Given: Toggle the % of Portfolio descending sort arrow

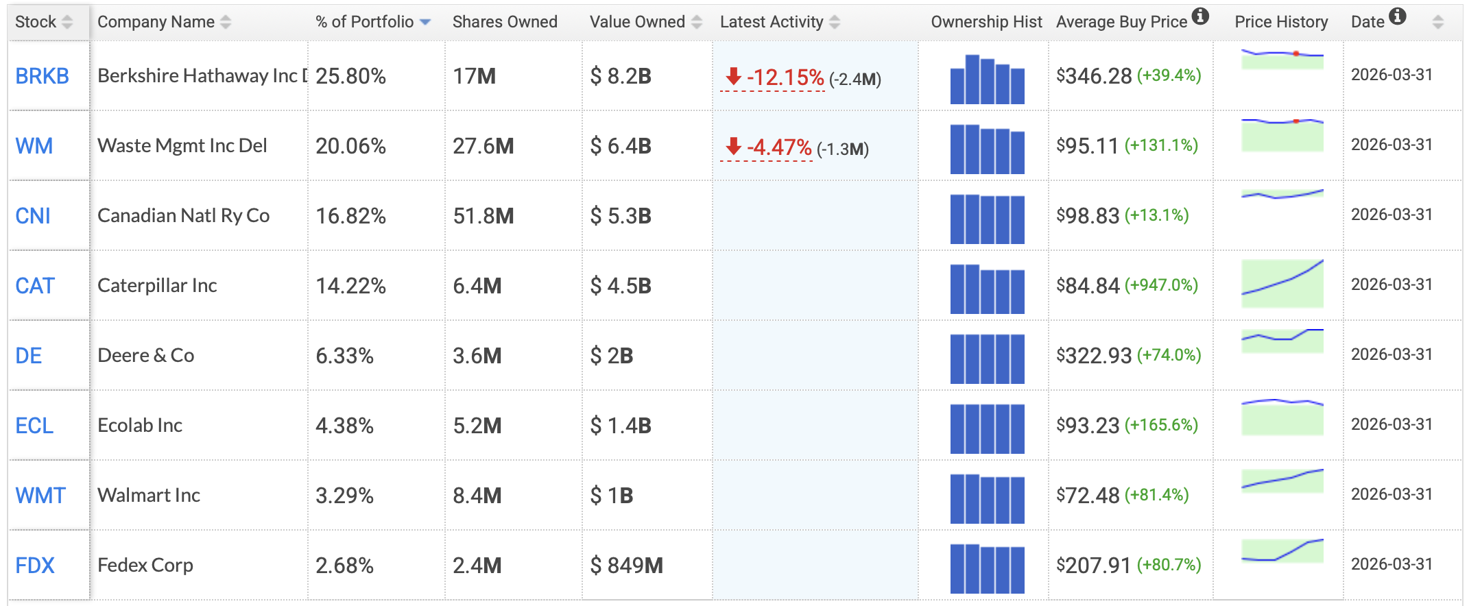Looking at the screenshot, I should [425, 23].
